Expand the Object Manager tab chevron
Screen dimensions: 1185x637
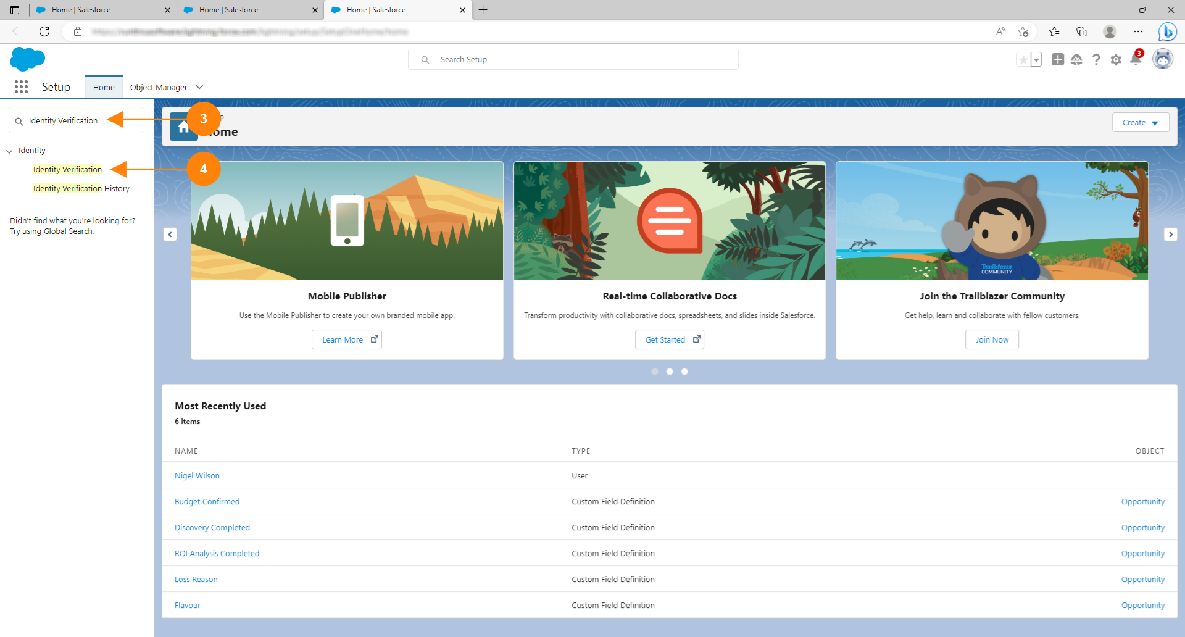[x=199, y=87]
